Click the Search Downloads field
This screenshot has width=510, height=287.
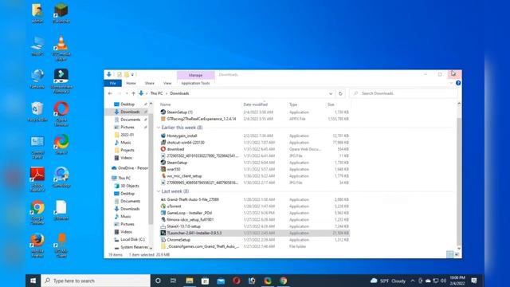[403, 93]
